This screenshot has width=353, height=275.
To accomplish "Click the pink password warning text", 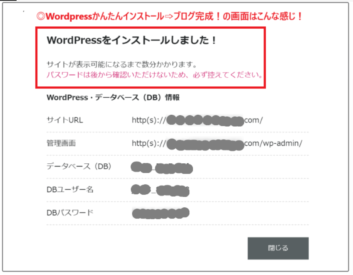I will 154,75.
